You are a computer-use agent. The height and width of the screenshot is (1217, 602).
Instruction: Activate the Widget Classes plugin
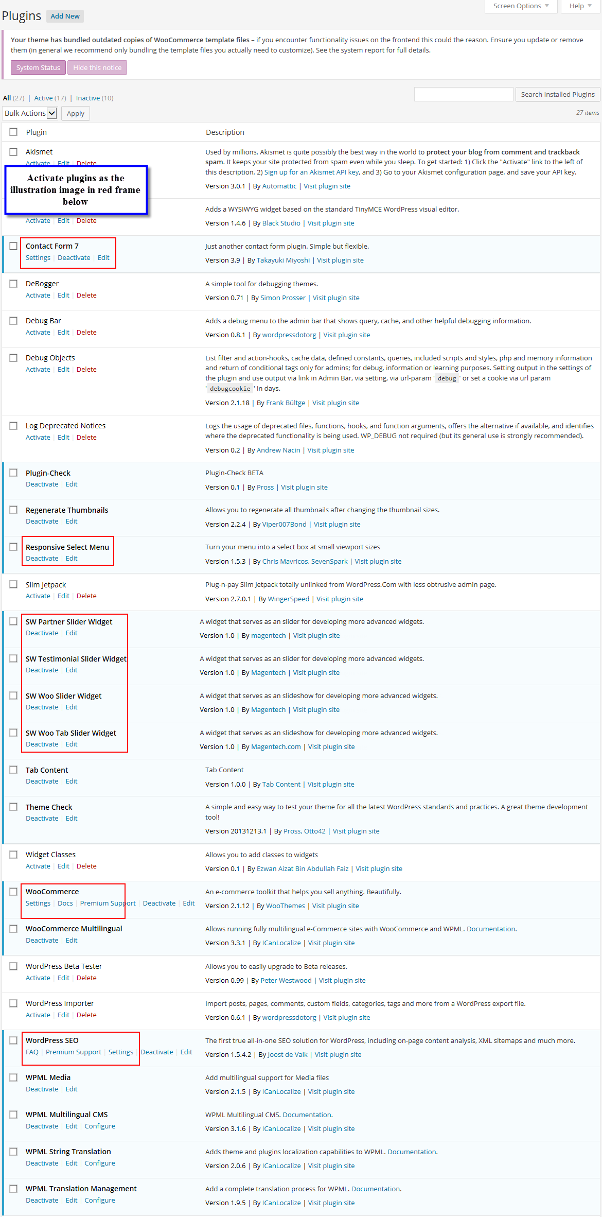tap(38, 866)
